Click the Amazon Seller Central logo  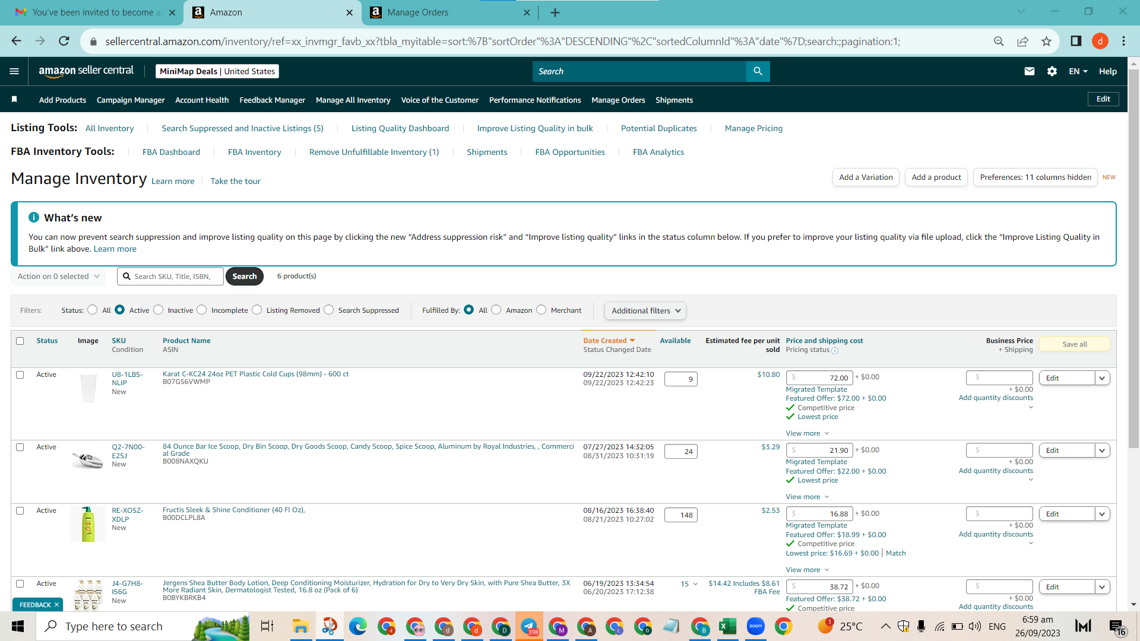click(86, 71)
